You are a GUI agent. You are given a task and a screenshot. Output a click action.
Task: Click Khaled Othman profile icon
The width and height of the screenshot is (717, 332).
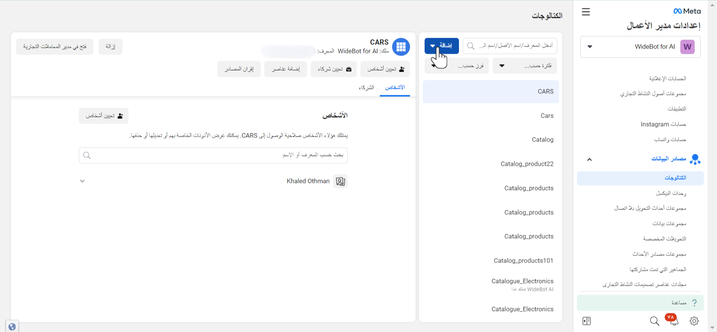(340, 181)
